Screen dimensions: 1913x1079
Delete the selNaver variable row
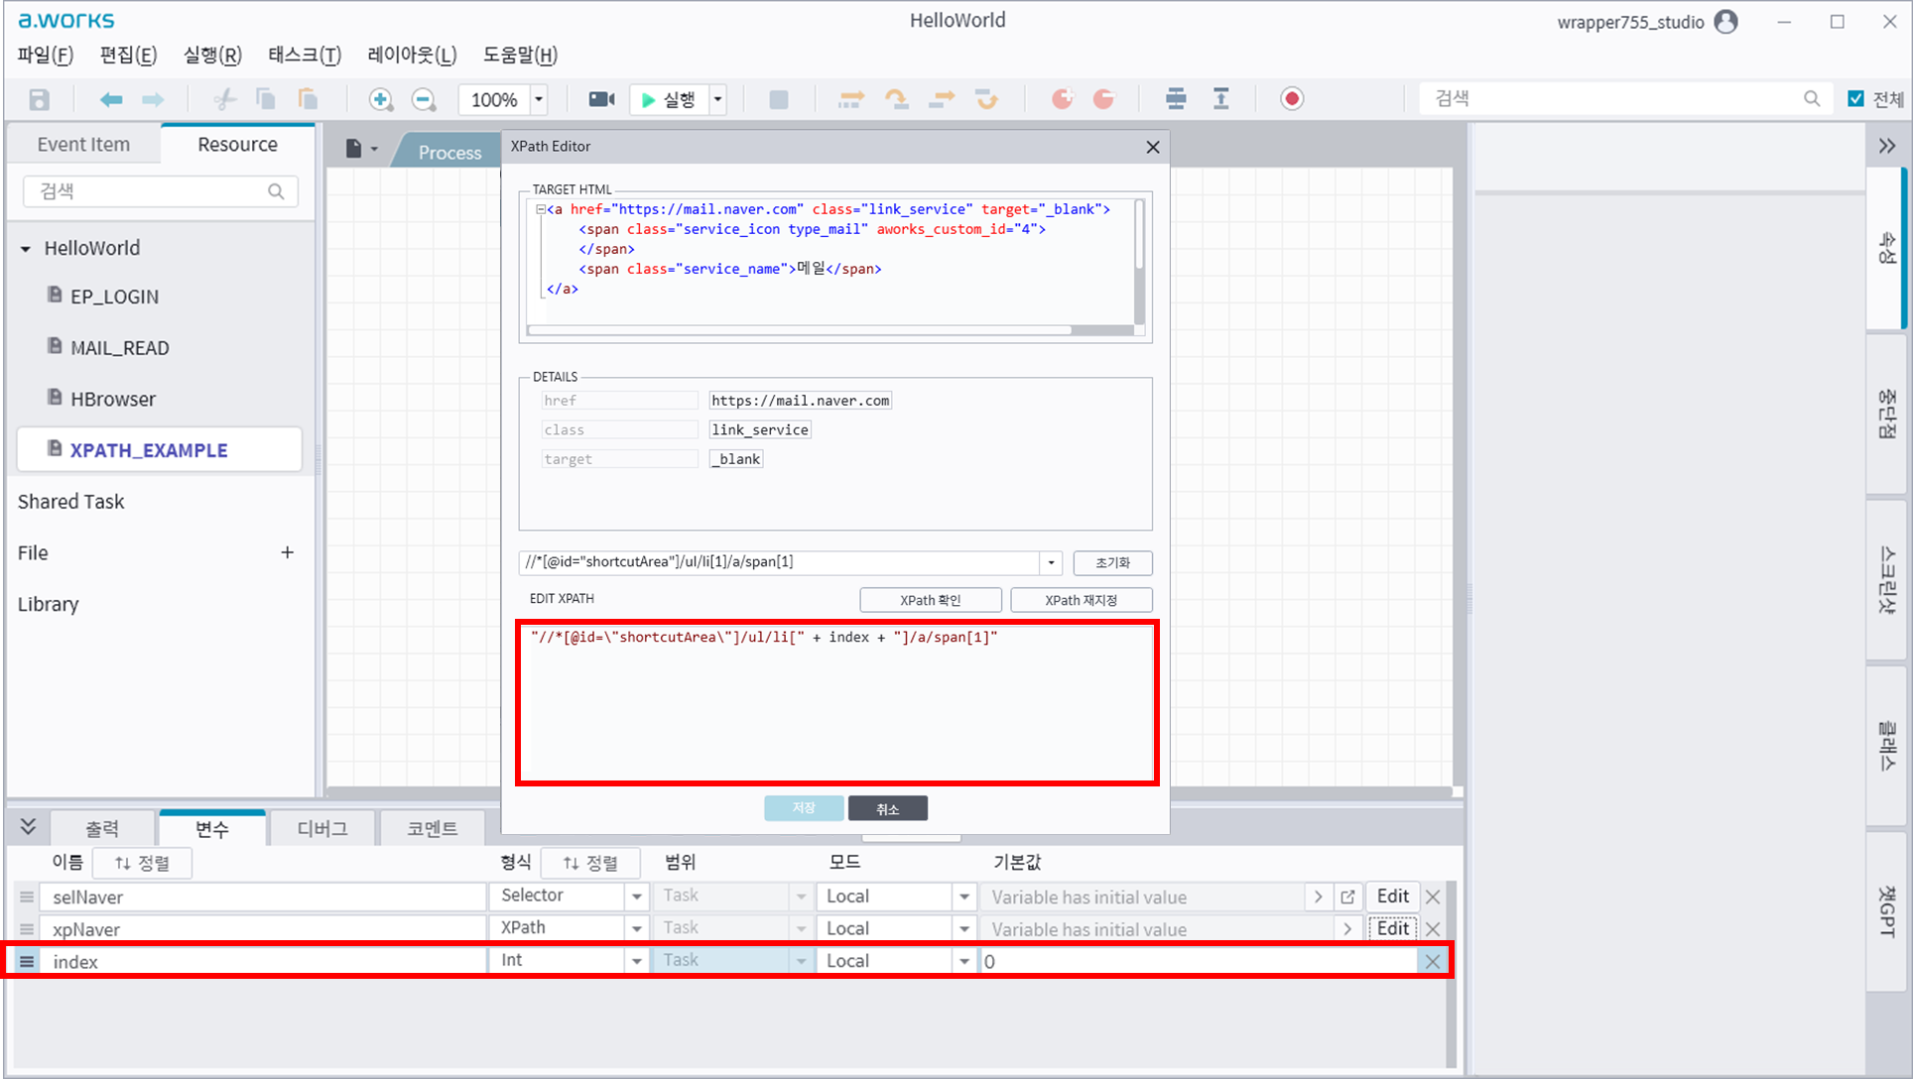[x=1432, y=897]
